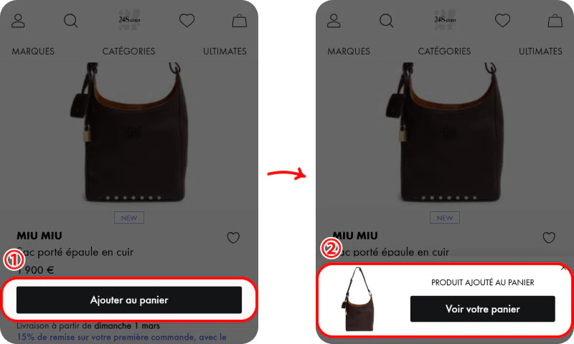This screenshot has width=574, height=344.
Task: Click bag thumbnail in added-to-cart popup
Action: pyautogui.click(x=358, y=299)
